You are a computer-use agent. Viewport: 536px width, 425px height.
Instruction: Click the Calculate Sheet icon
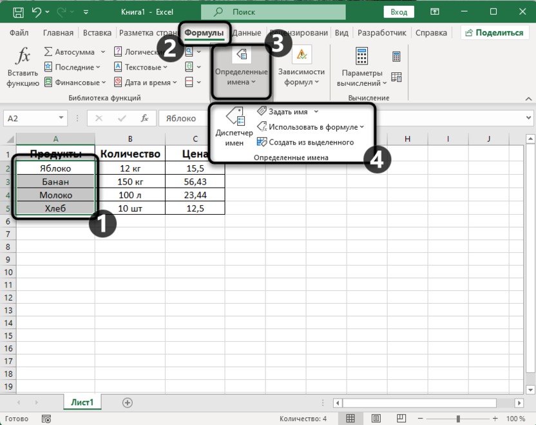coord(396,77)
